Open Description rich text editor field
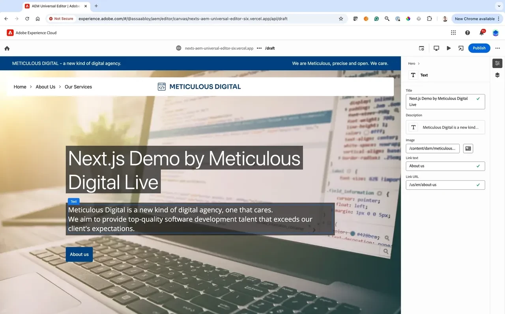Viewport: 505px width, 314px height. click(x=445, y=127)
